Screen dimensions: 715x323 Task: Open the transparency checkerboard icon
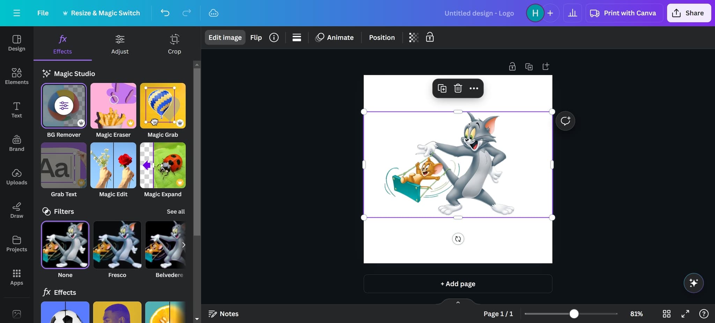[413, 37]
